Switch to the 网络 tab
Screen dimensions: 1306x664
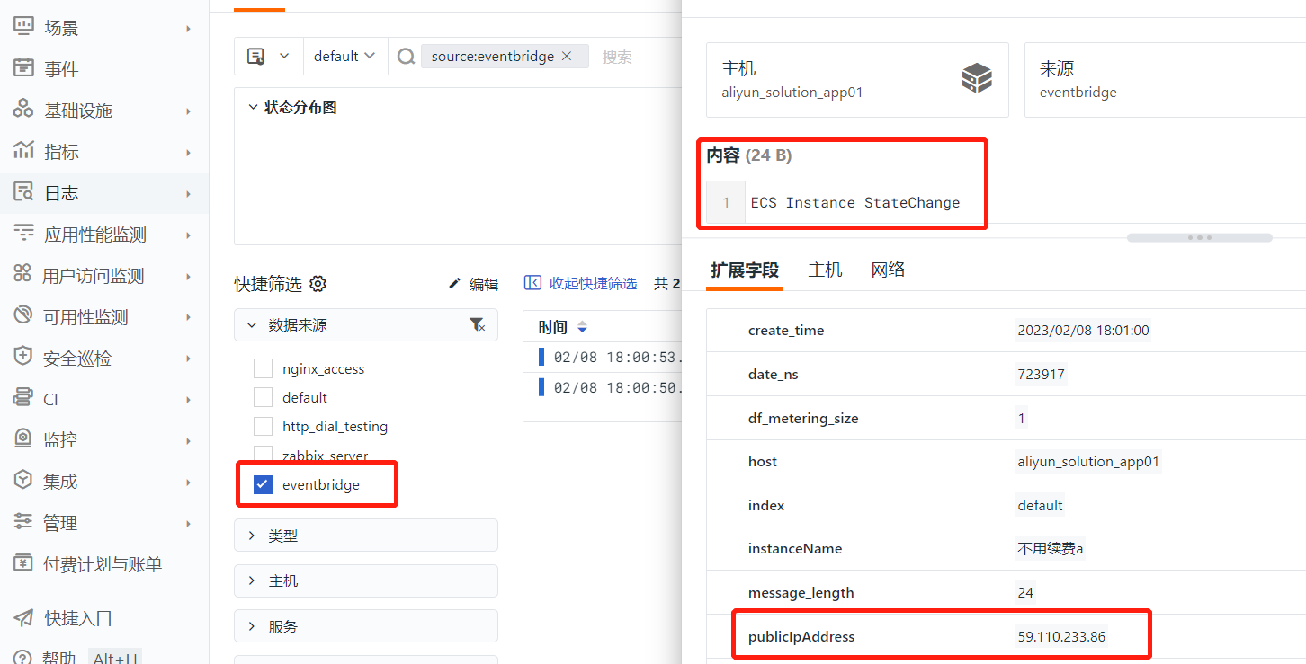pos(888,270)
